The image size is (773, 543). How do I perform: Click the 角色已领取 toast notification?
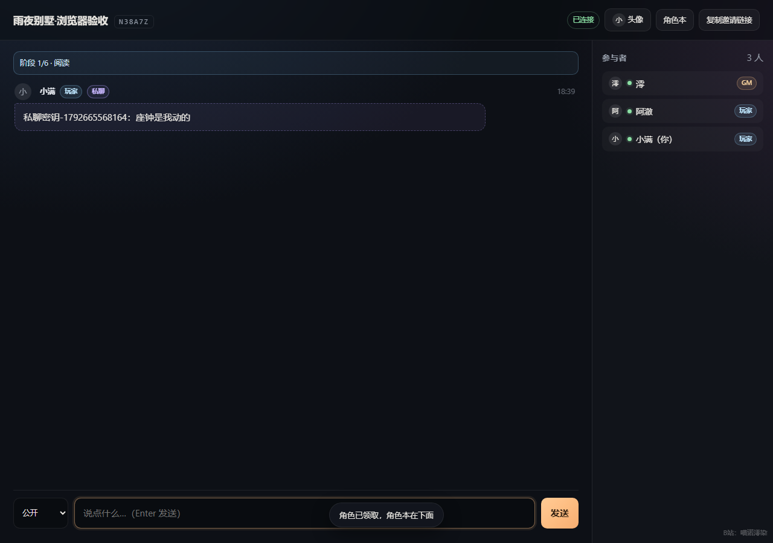[x=386, y=515]
